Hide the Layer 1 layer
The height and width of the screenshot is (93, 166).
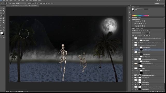(133, 68)
